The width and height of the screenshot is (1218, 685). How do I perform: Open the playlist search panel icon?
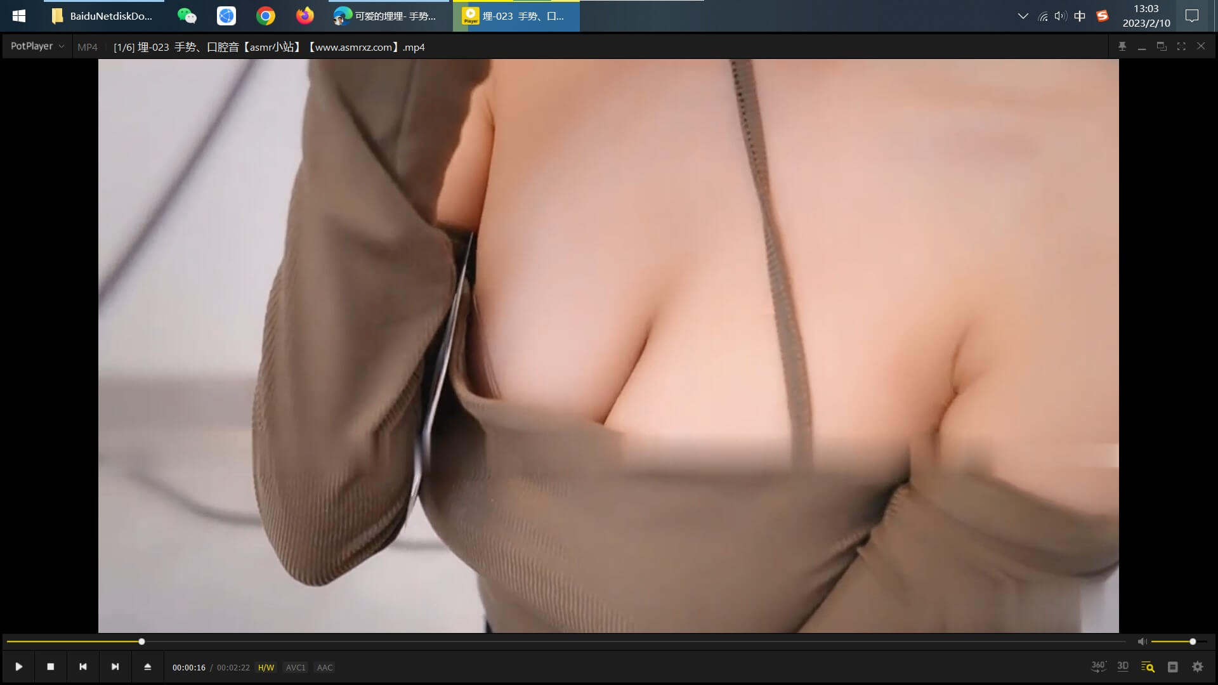click(x=1148, y=667)
